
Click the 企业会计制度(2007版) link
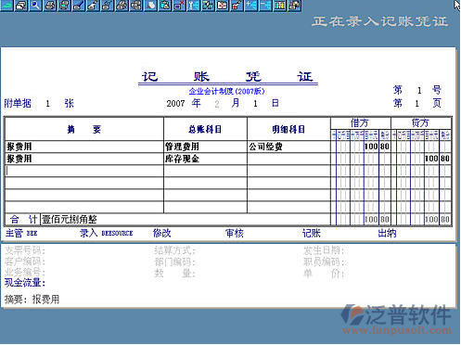coord(226,91)
